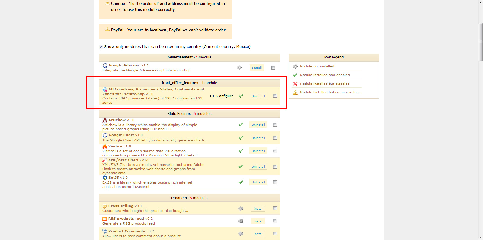Install the Cross selling module
This screenshot has height=240, width=483.
(x=258, y=208)
